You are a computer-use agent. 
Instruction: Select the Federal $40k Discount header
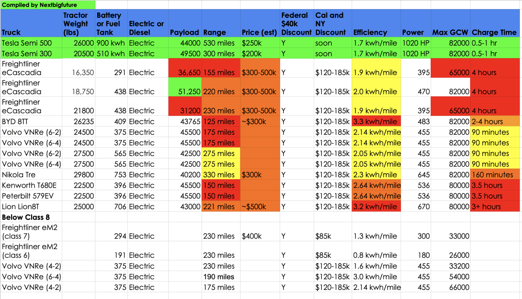coord(295,23)
